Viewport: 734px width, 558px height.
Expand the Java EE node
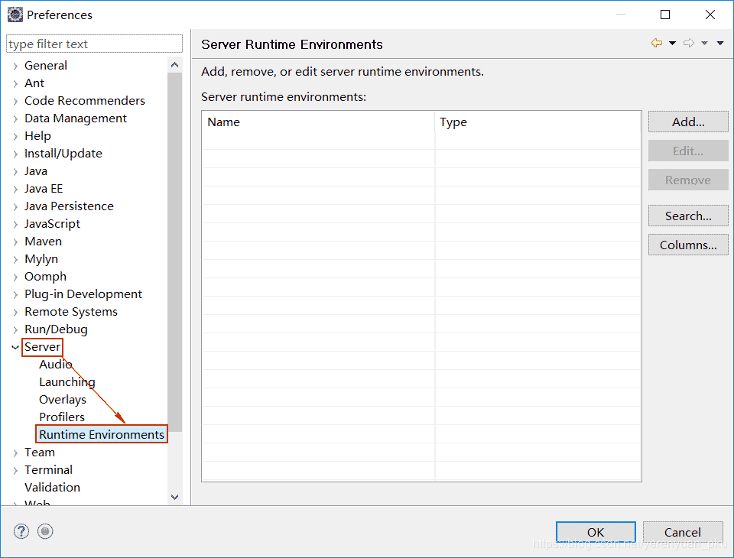tap(15, 189)
